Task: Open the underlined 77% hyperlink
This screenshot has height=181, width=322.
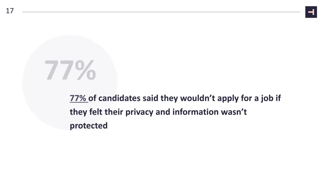Action: tap(79, 98)
